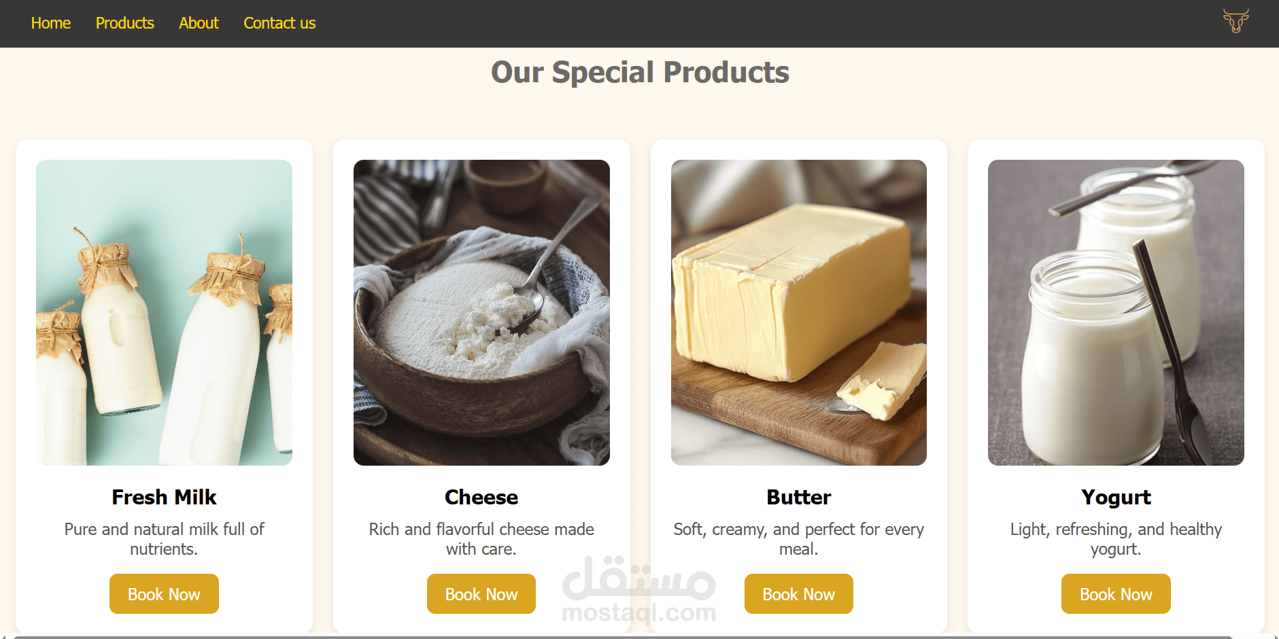Select the butter block image
This screenshot has height=639, width=1279.
pyautogui.click(x=799, y=313)
